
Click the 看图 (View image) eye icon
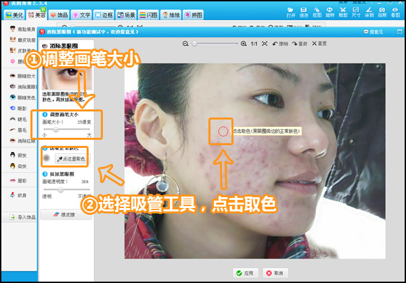395,12
